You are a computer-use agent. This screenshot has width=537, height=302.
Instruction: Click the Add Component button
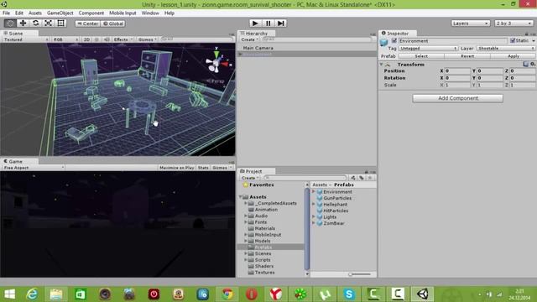[x=457, y=98]
